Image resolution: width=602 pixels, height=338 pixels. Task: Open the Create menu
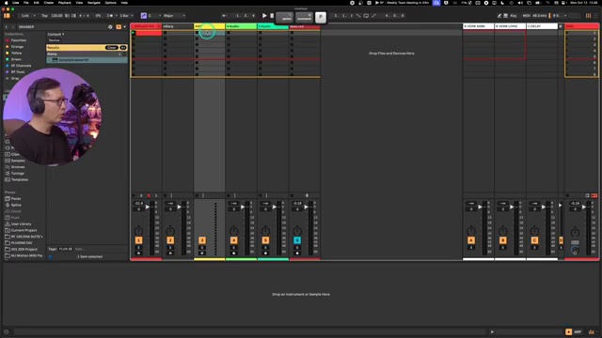click(x=48, y=3)
